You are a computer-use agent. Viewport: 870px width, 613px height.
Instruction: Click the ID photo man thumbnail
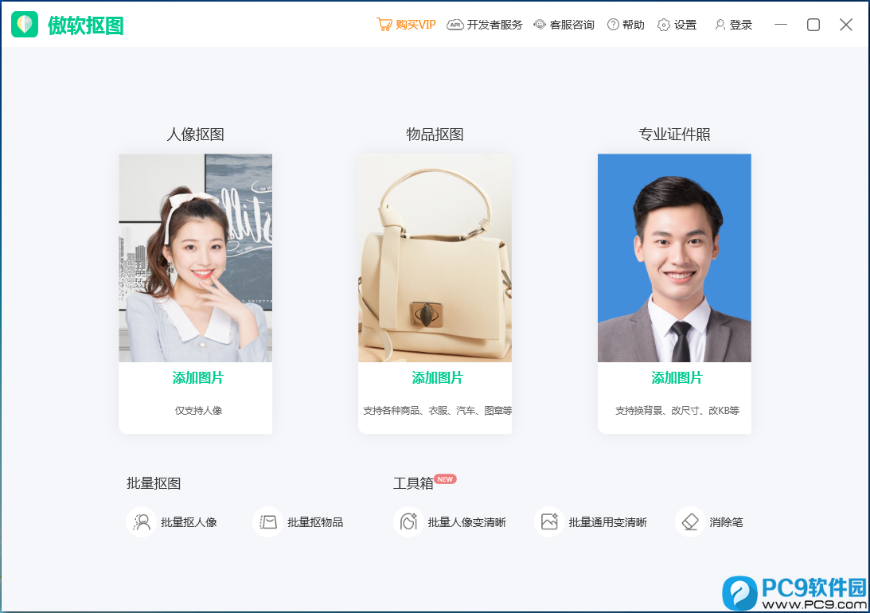674,258
